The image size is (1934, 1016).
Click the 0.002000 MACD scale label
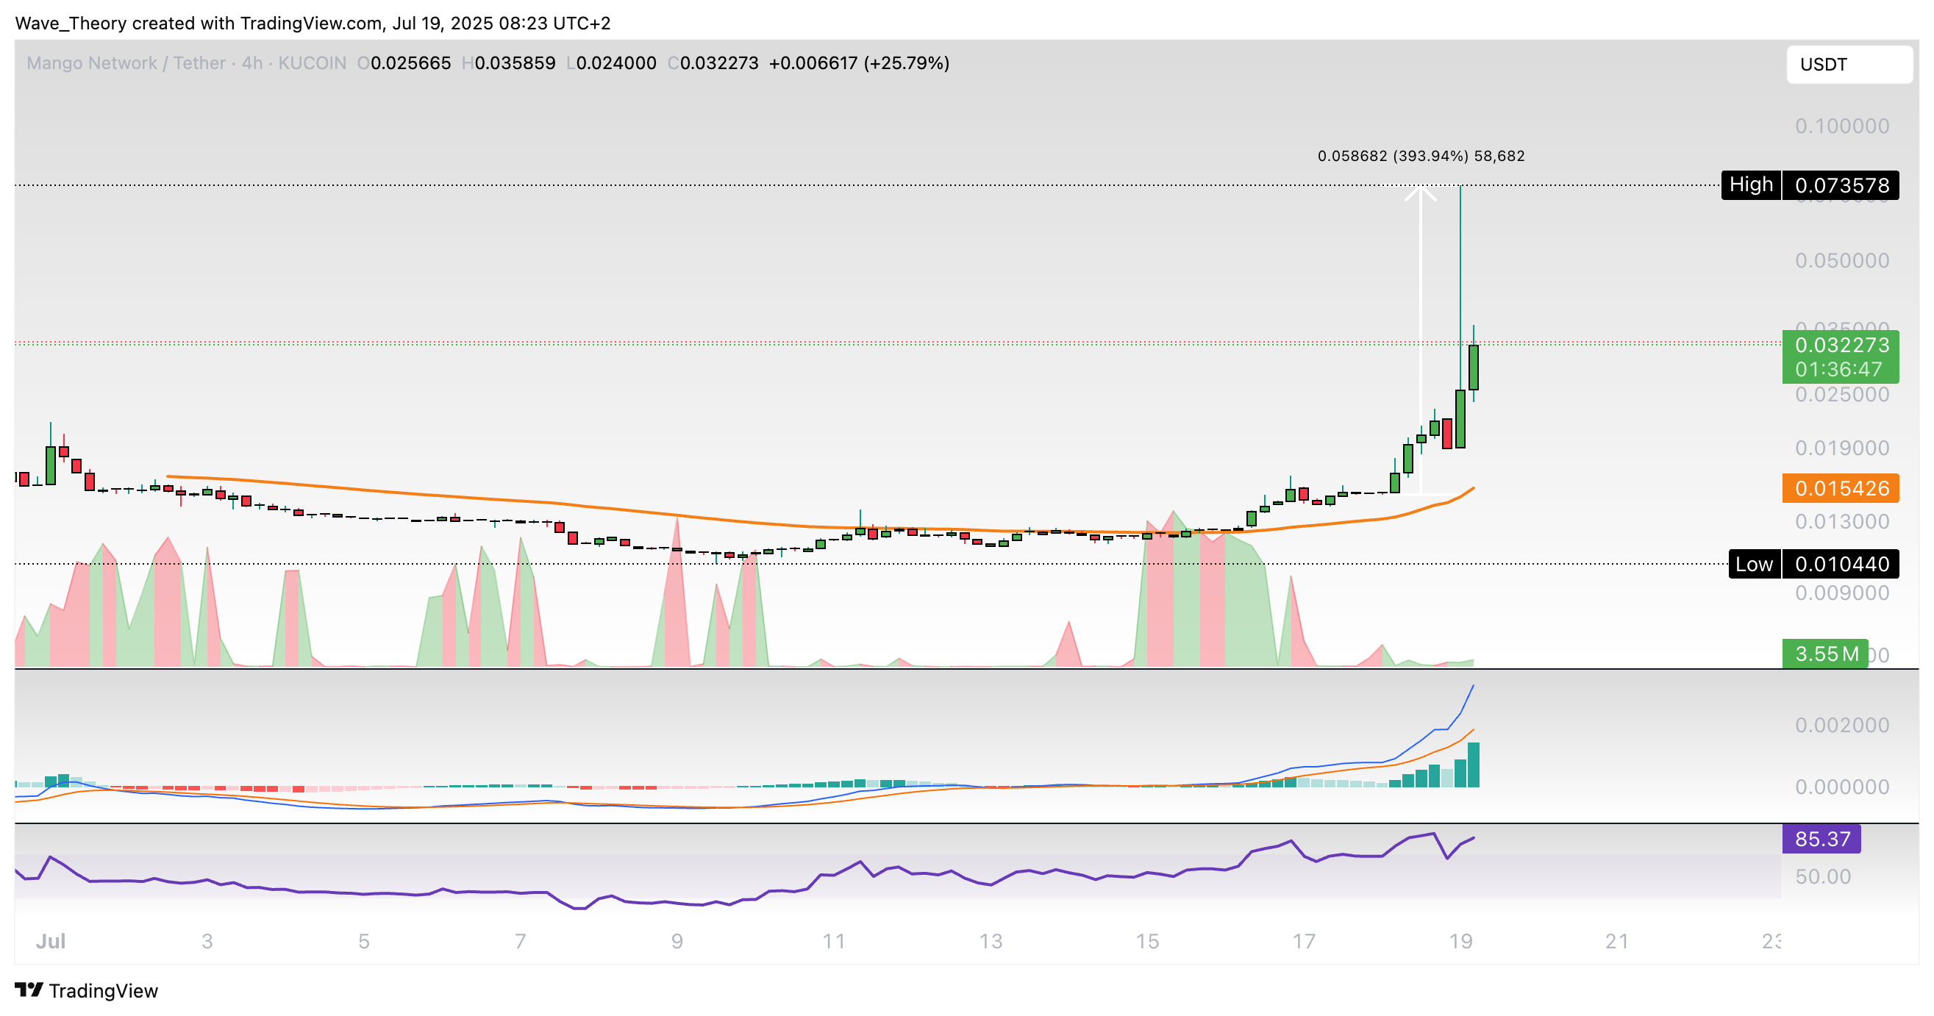pos(1841,725)
